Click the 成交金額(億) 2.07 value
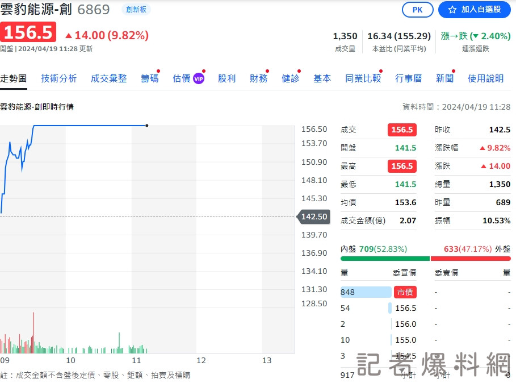 [x=408, y=220]
